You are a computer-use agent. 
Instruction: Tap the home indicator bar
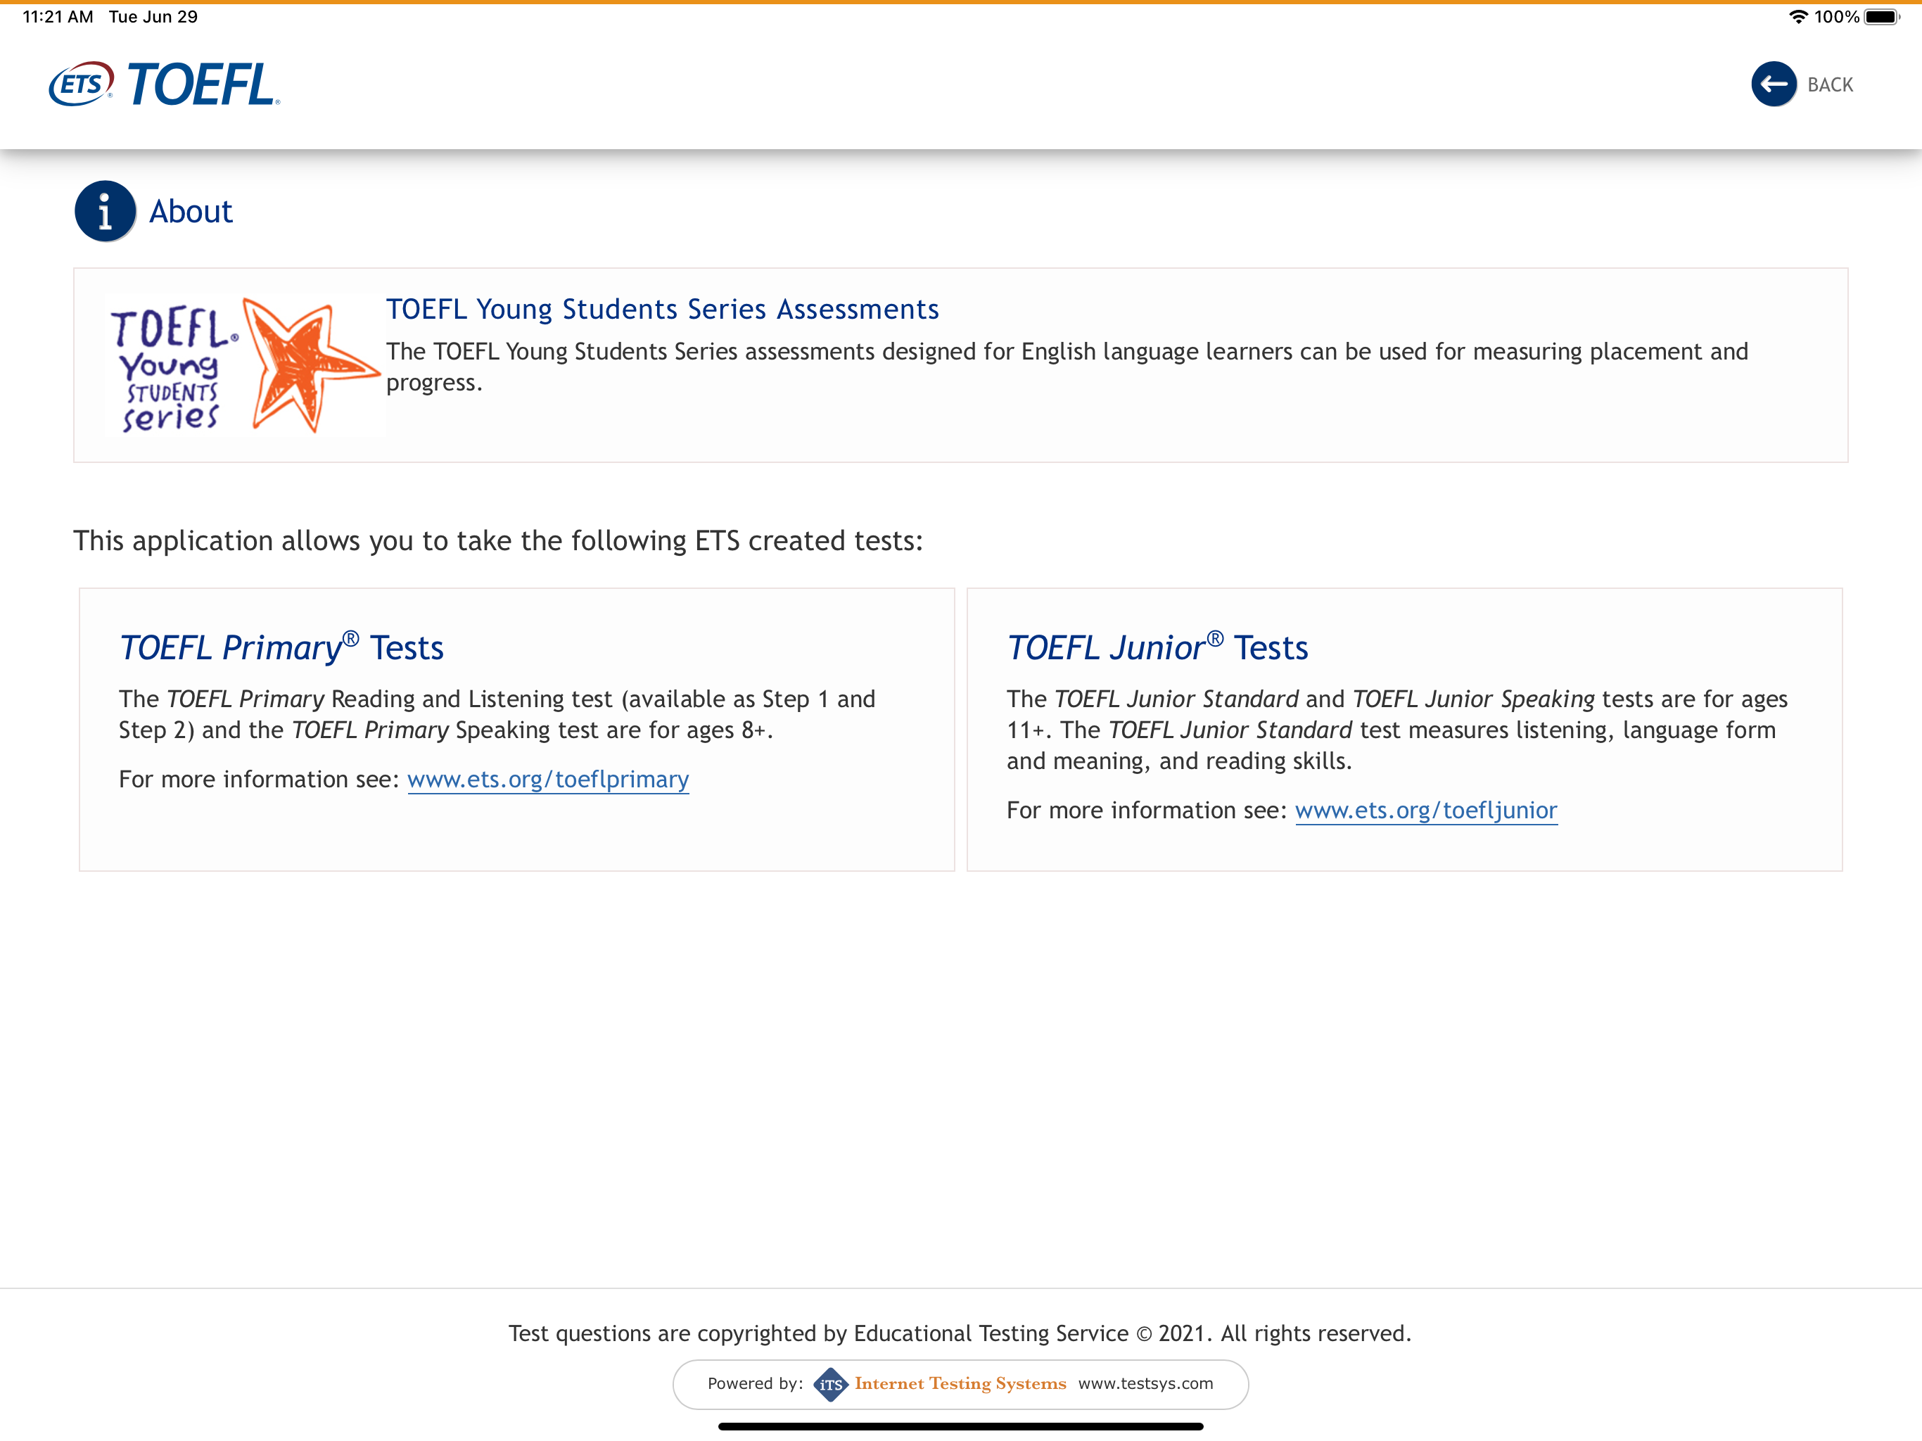[960, 1426]
